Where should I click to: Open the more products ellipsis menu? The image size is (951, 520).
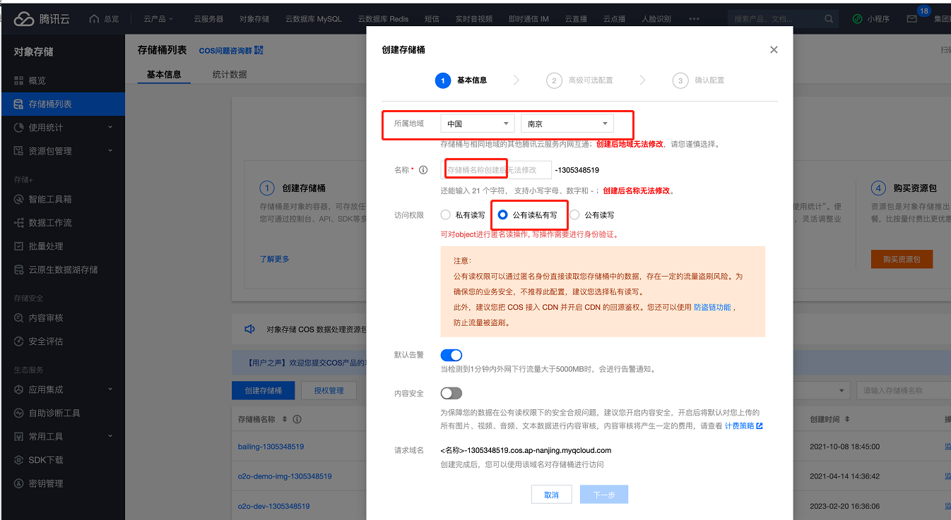point(694,19)
